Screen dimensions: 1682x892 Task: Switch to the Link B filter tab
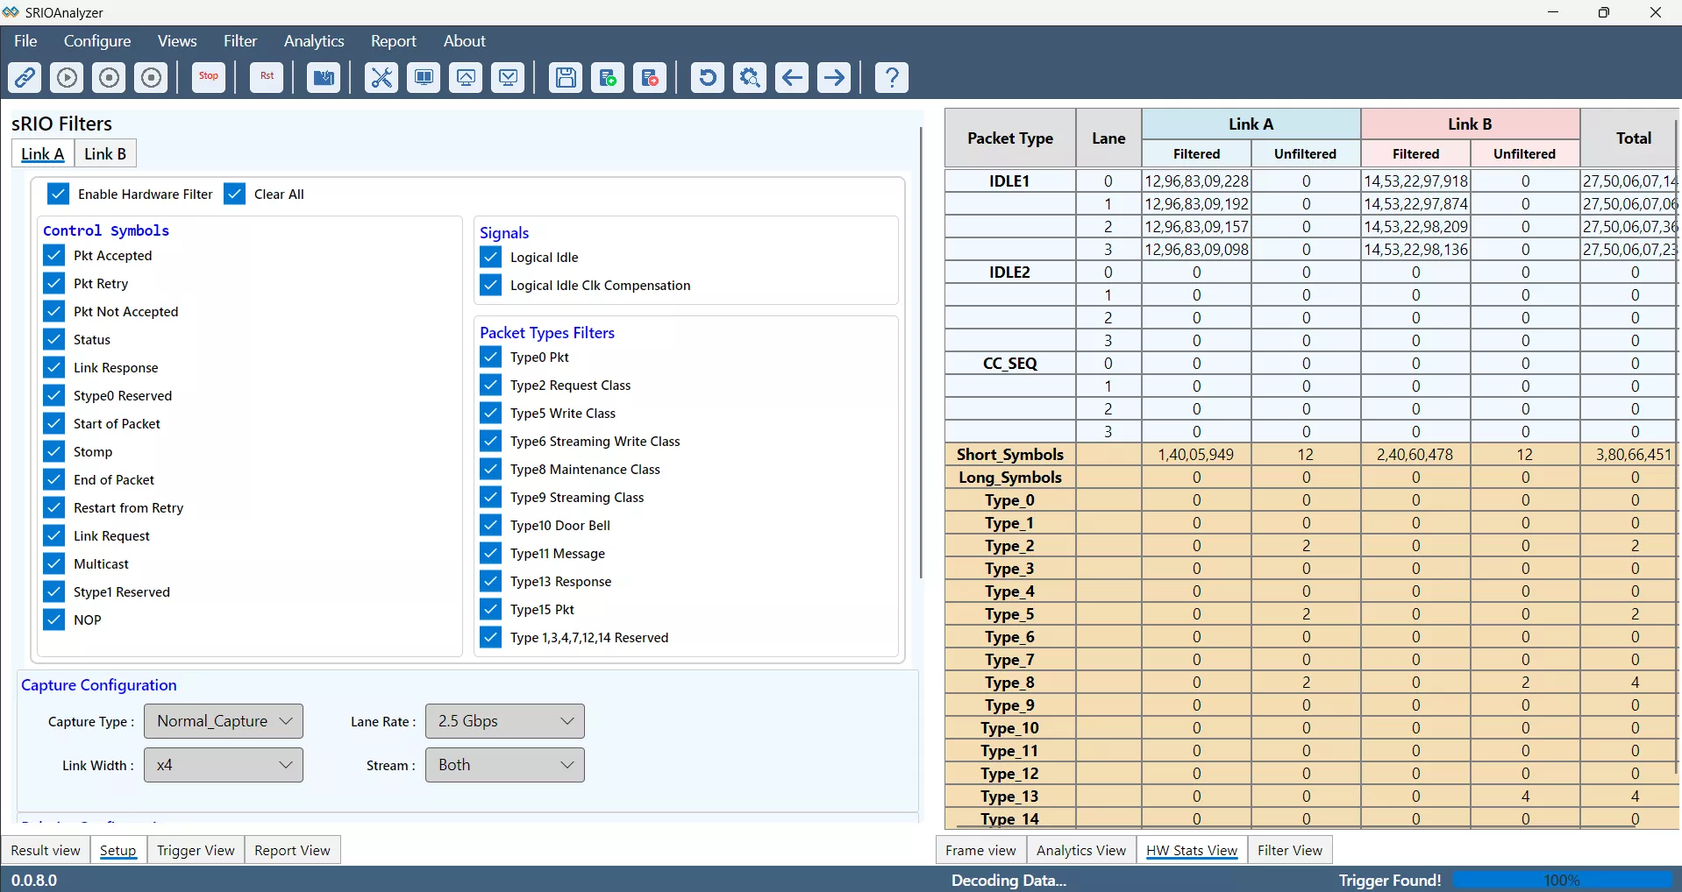[x=105, y=154]
